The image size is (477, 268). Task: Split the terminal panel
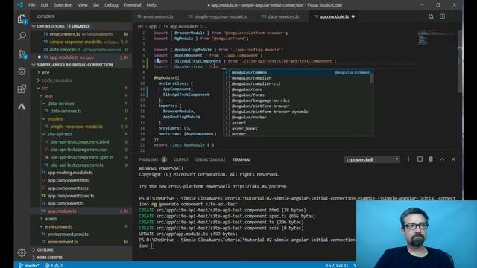pyautogui.click(x=420, y=159)
